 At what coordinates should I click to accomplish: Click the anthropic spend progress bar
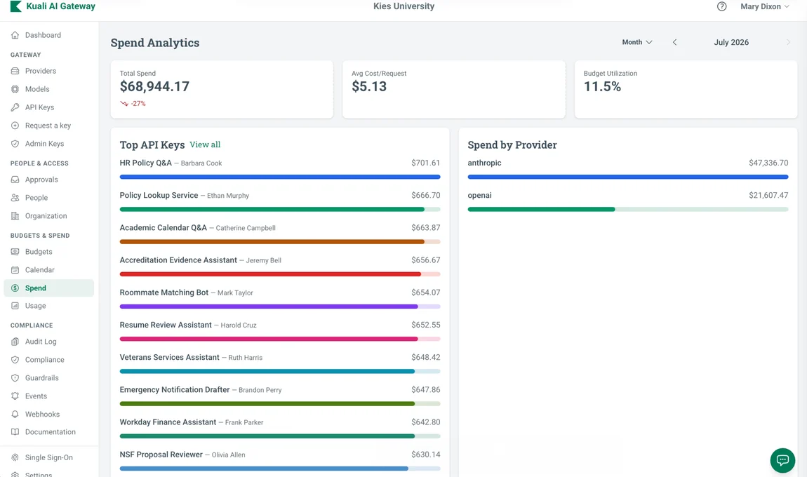(628, 177)
